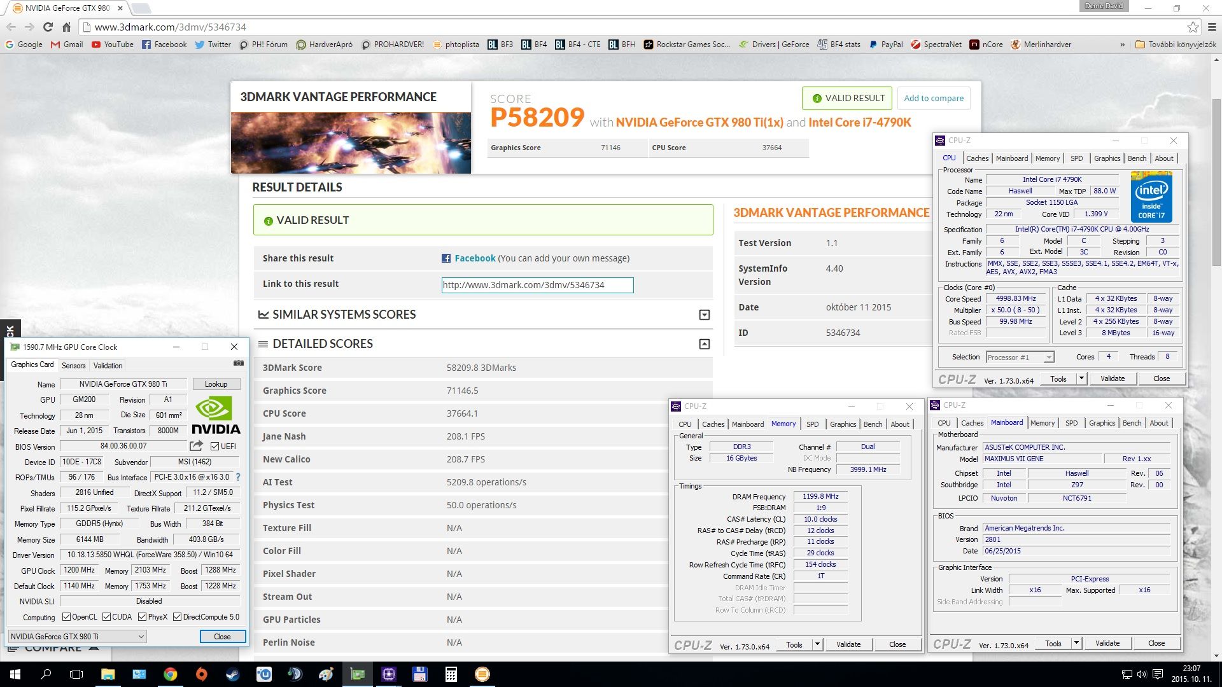
Task: Open File Explorer from the taskbar
Action: [108, 674]
